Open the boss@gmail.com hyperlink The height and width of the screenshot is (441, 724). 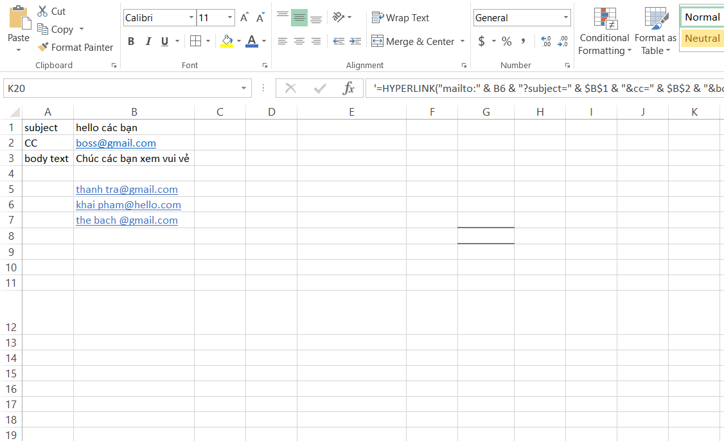[116, 143]
